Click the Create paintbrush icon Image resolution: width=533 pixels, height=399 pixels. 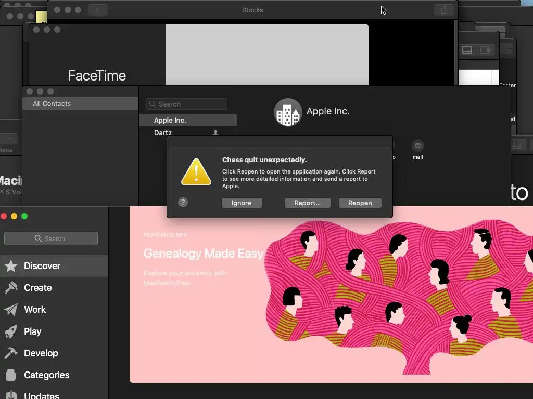pos(11,288)
